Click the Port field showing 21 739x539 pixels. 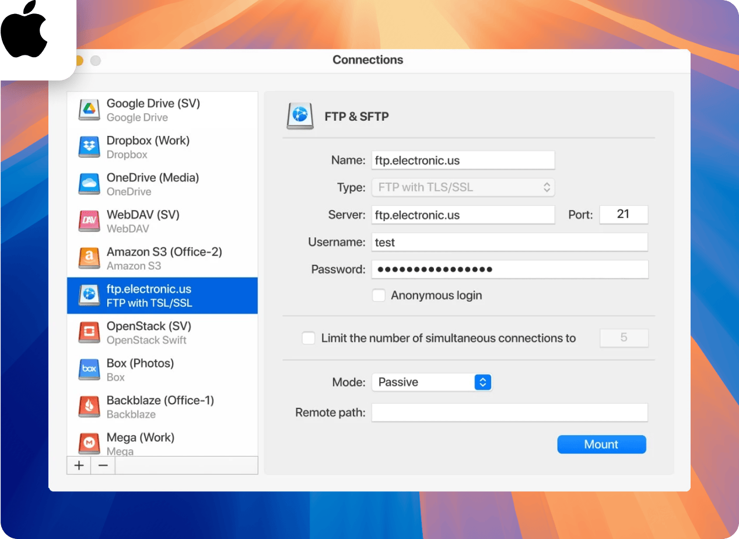point(624,214)
